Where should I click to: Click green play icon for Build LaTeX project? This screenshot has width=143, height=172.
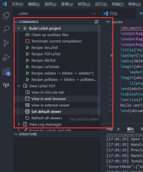(x=25, y=29)
